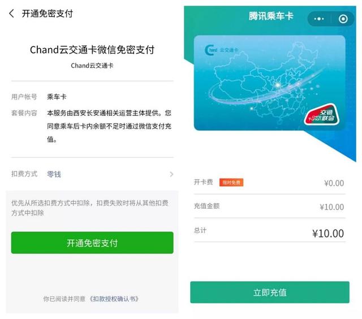
Task: Tap the Chand transit card image
Action: 269,83
